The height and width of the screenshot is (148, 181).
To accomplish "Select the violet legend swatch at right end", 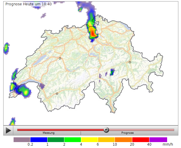I will click(x=158, y=139).
